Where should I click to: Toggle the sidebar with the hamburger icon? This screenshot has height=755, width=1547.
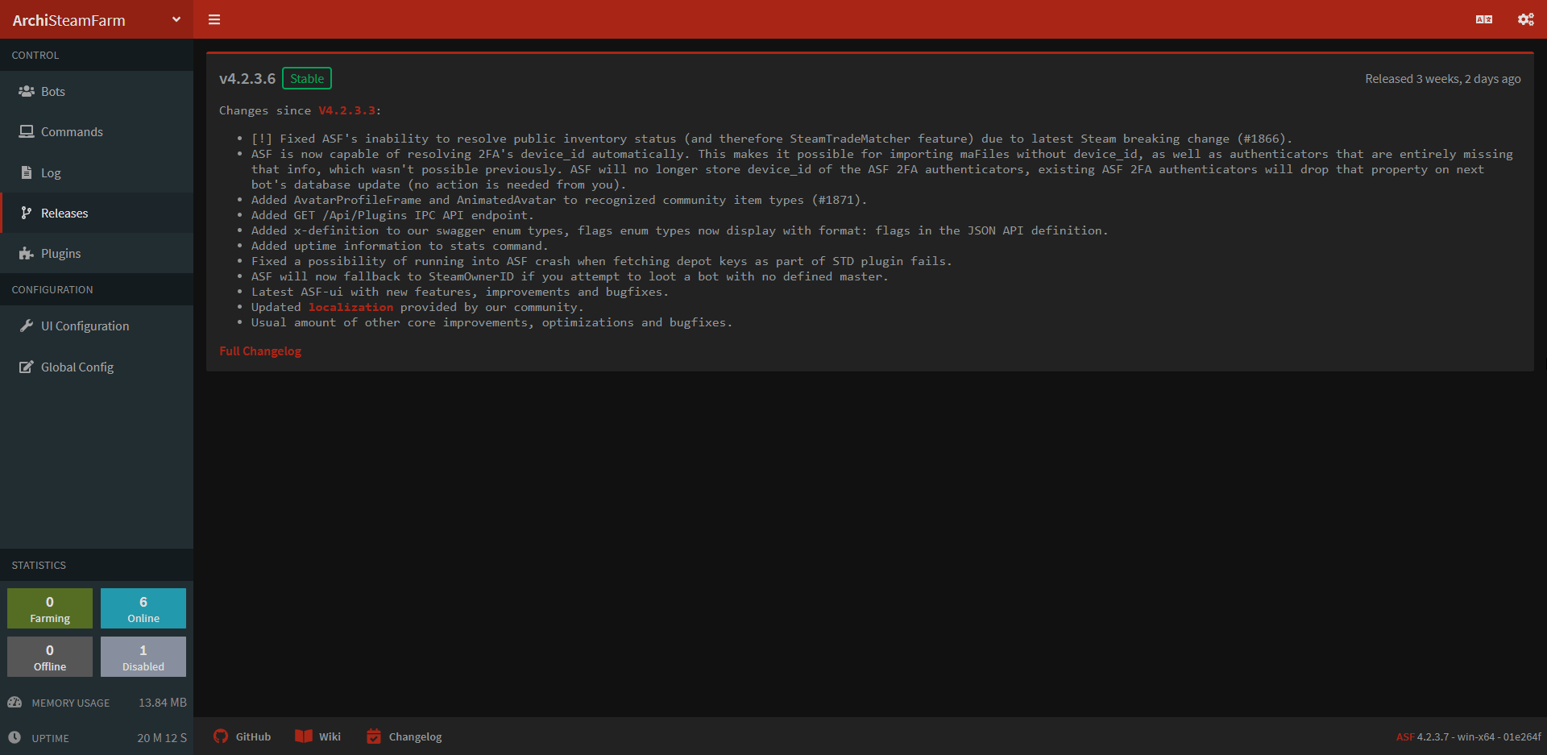click(x=214, y=19)
